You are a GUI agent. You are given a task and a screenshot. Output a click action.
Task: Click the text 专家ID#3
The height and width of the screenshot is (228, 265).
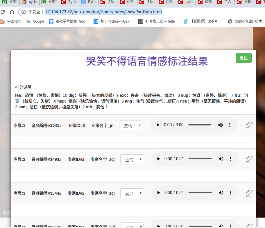click(x=76, y=125)
